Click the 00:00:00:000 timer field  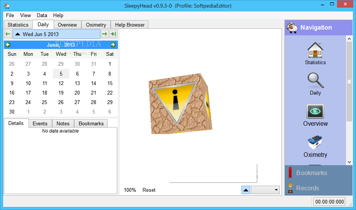point(329,202)
